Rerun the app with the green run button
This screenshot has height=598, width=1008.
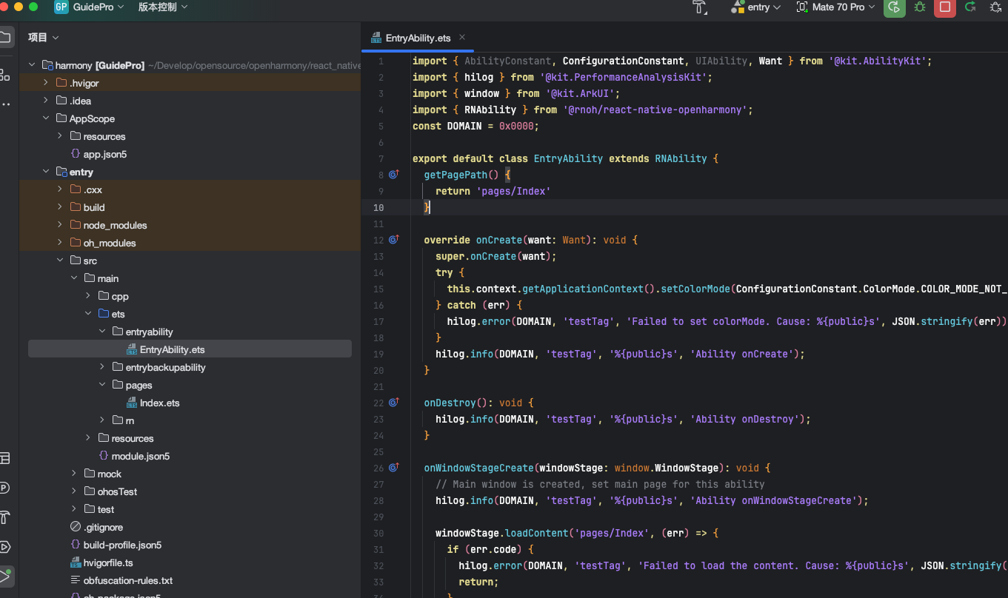[x=895, y=7]
